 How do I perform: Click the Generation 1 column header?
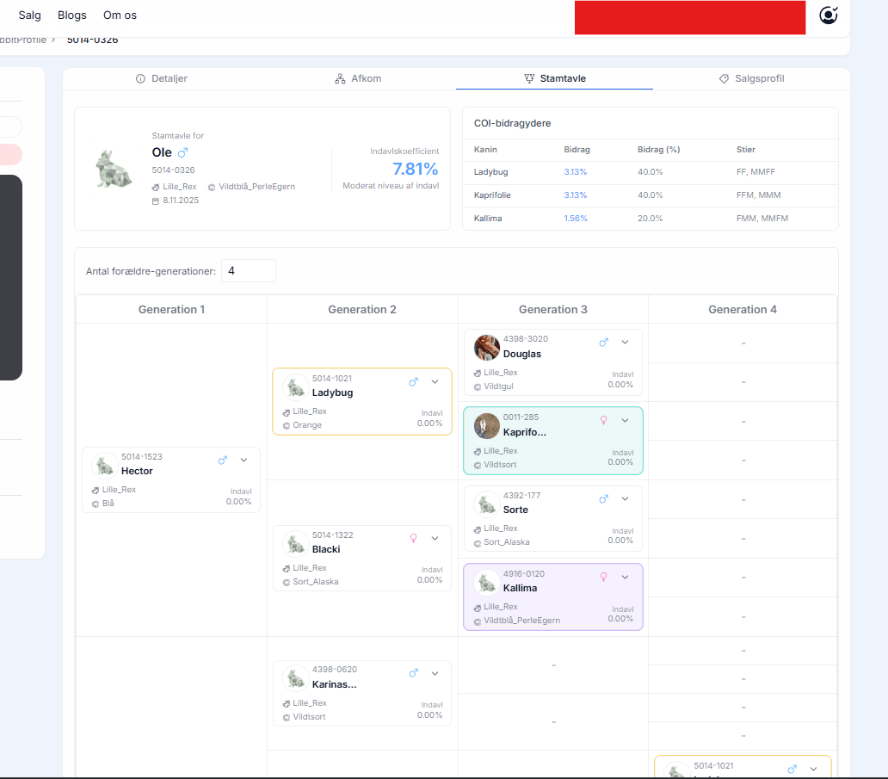click(171, 309)
